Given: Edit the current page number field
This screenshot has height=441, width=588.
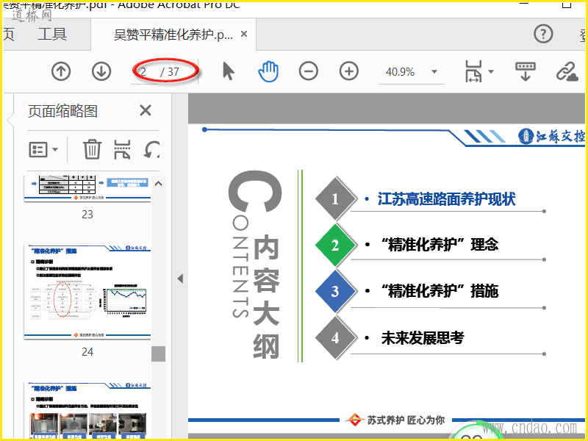Looking at the screenshot, I should pyautogui.click(x=144, y=71).
